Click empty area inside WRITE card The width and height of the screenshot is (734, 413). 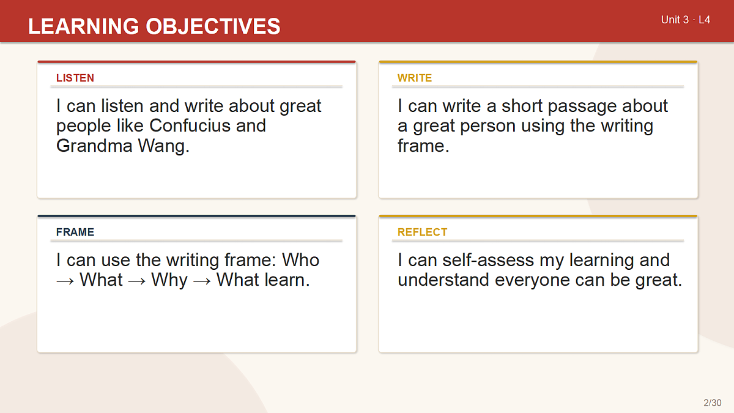click(538, 177)
